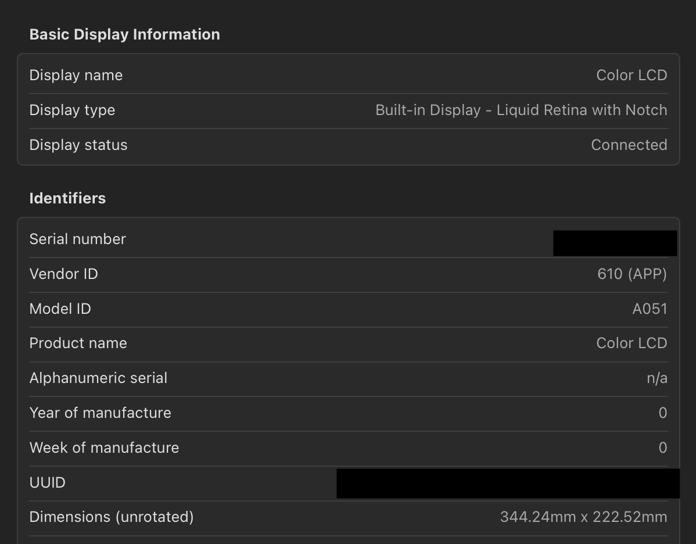
Task: Click the redacted UUID value
Action: pos(508,483)
